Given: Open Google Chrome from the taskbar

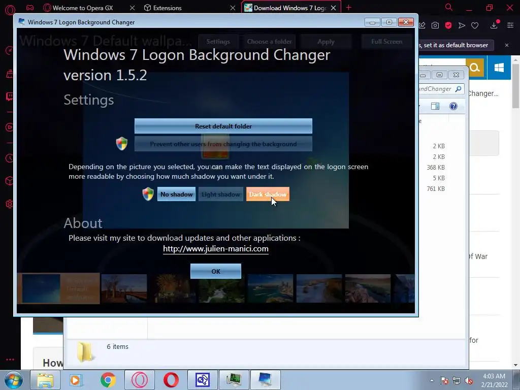Looking at the screenshot, I should click(x=108, y=380).
